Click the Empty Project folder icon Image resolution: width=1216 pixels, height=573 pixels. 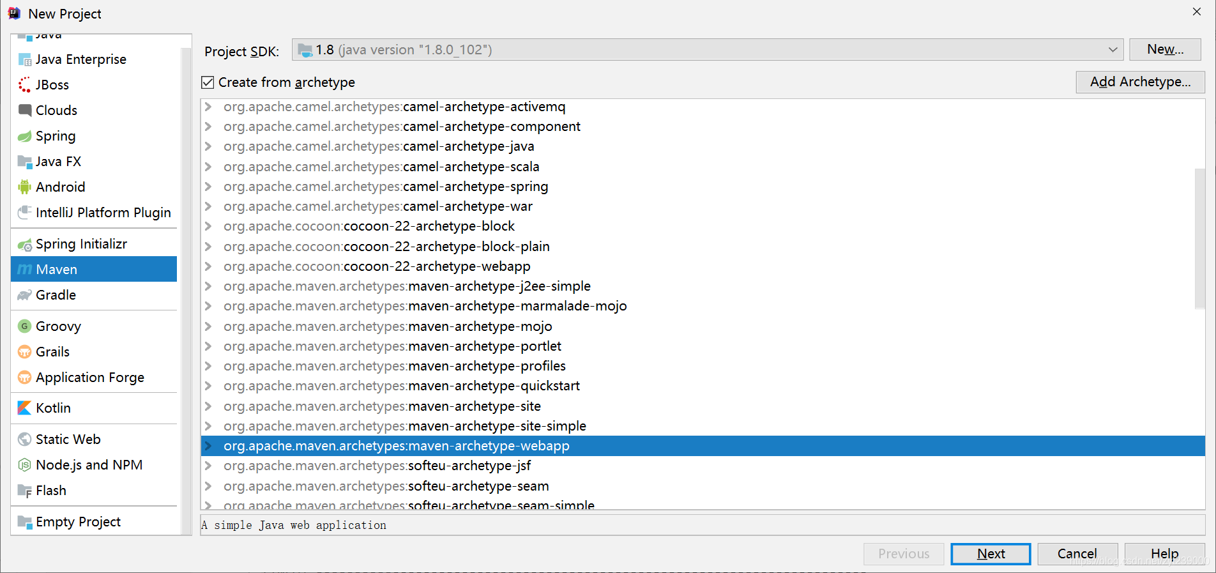click(x=25, y=522)
